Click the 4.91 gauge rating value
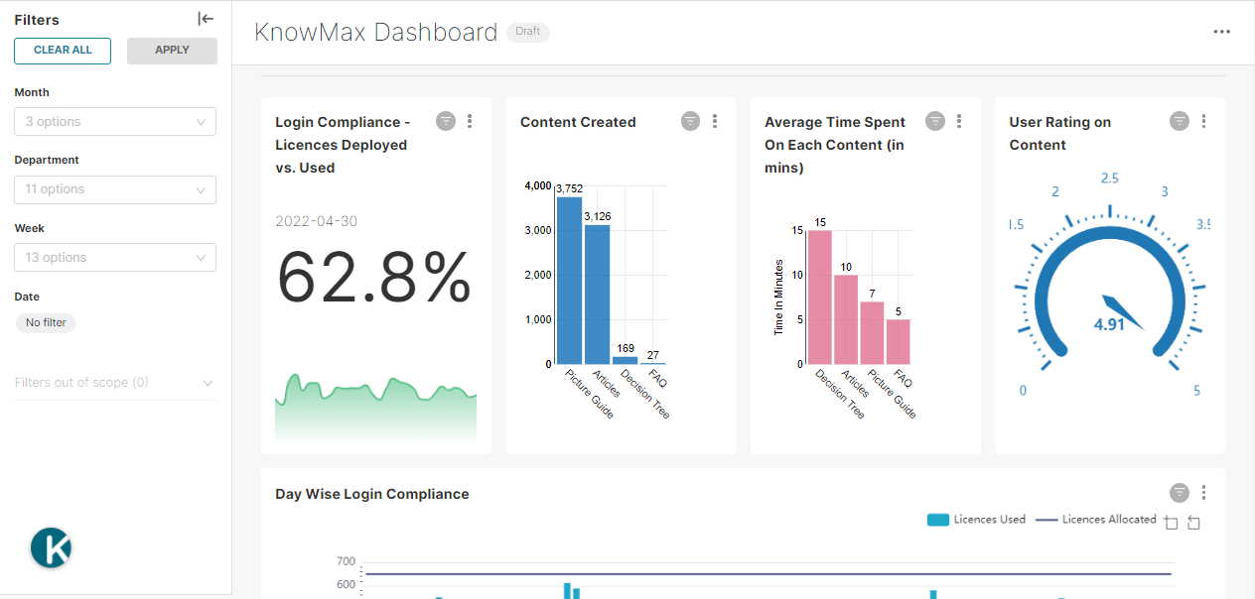This screenshot has width=1255, height=599. (1109, 324)
